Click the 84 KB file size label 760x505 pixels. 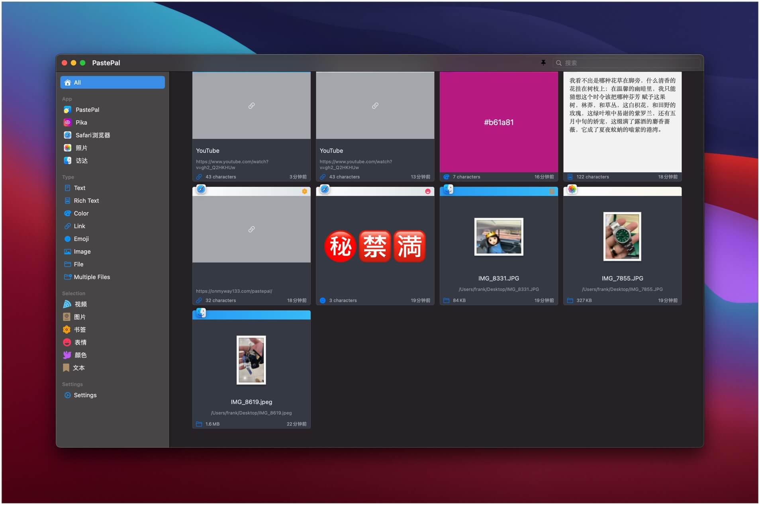pos(459,301)
